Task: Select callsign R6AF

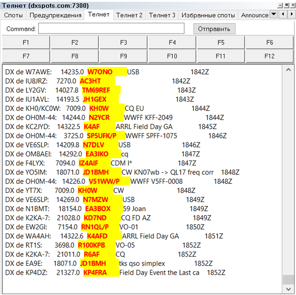Action: coord(92,254)
